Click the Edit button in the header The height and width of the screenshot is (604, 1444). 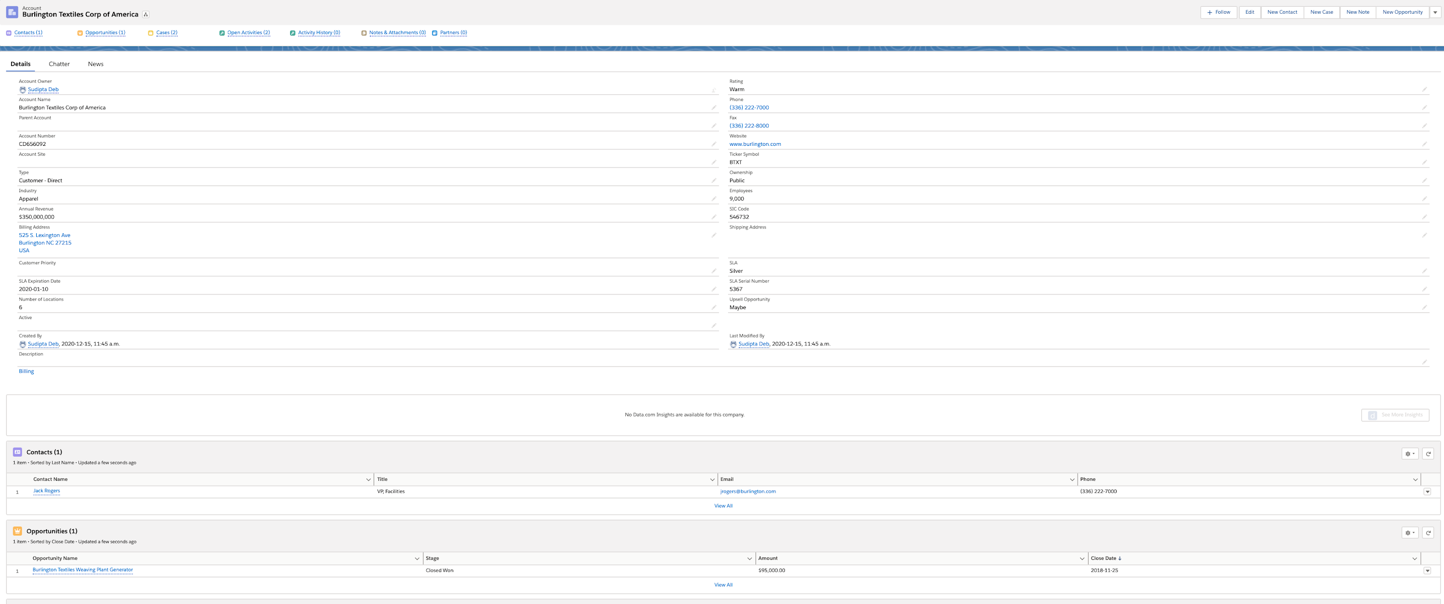(1250, 12)
